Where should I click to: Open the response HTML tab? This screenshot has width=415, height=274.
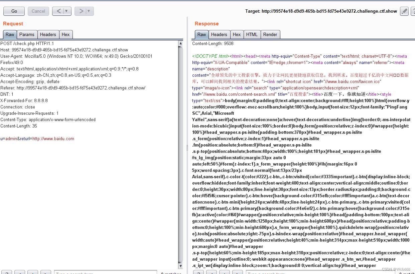pyautogui.click(x=252, y=34)
